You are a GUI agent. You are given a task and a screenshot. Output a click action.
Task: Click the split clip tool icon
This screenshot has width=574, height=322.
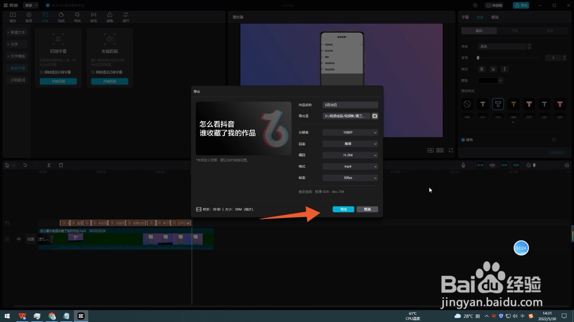click(x=49, y=165)
